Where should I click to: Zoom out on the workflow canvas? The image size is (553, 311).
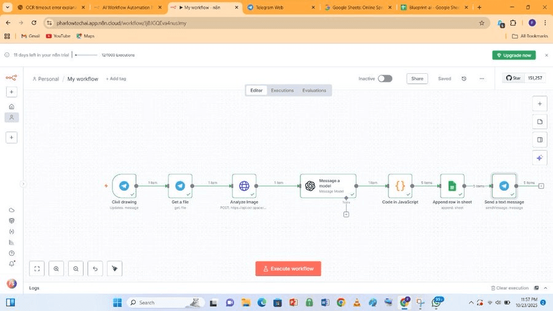[76, 269]
